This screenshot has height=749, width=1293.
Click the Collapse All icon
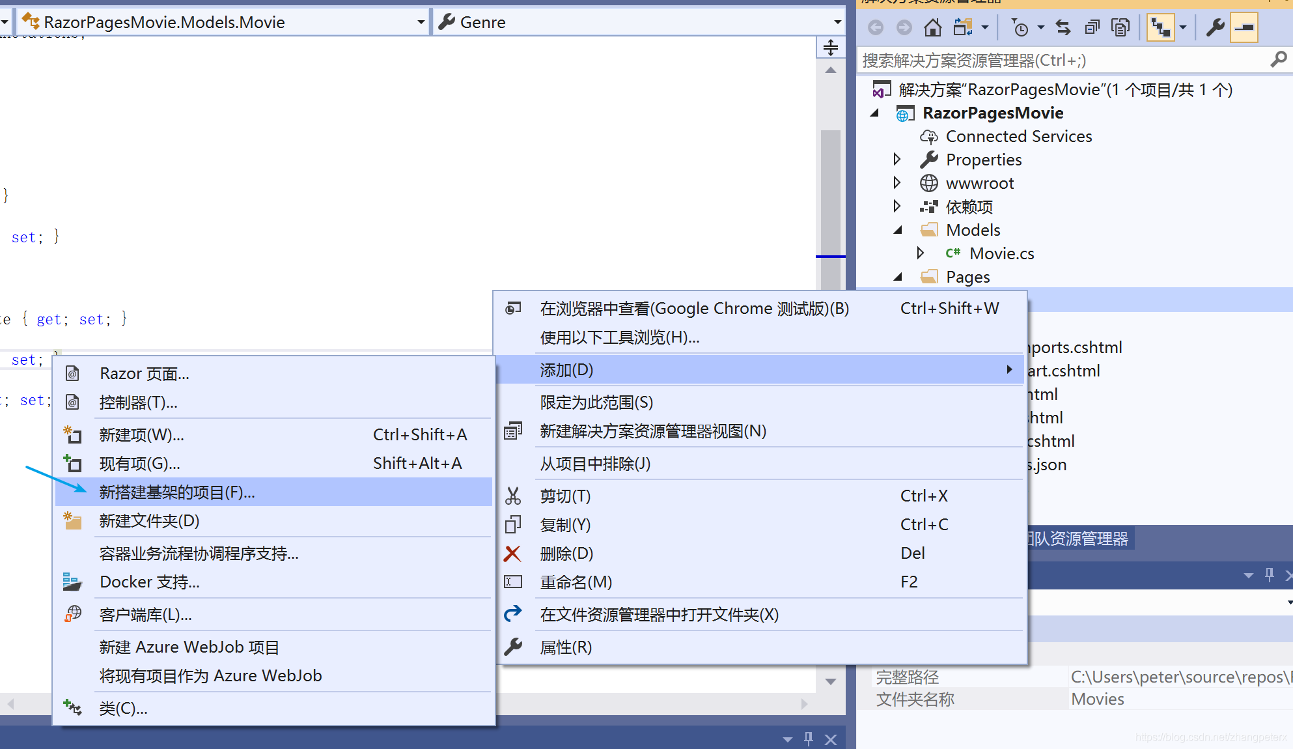1092,27
